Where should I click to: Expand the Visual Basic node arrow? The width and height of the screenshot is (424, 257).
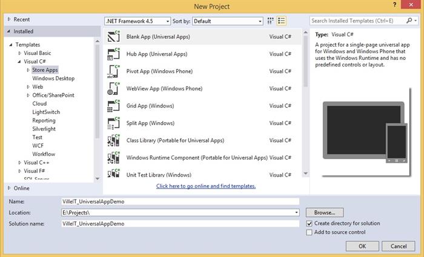(19, 53)
